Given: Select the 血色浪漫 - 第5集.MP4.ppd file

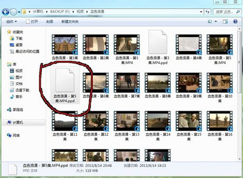Looking at the screenshot, I should click(x=65, y=85).
